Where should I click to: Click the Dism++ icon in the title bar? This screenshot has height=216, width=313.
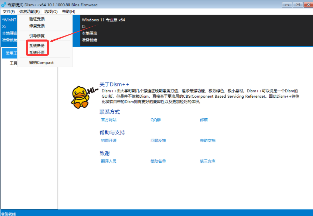point(4,5)
